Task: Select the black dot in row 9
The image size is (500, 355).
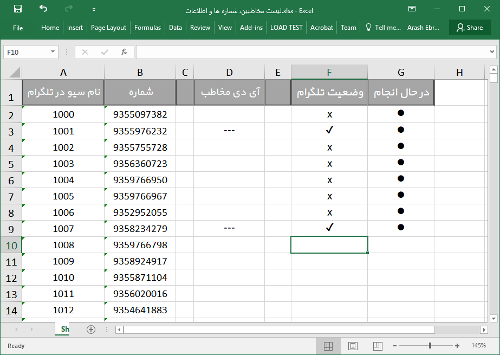Action: click(401, 228)
